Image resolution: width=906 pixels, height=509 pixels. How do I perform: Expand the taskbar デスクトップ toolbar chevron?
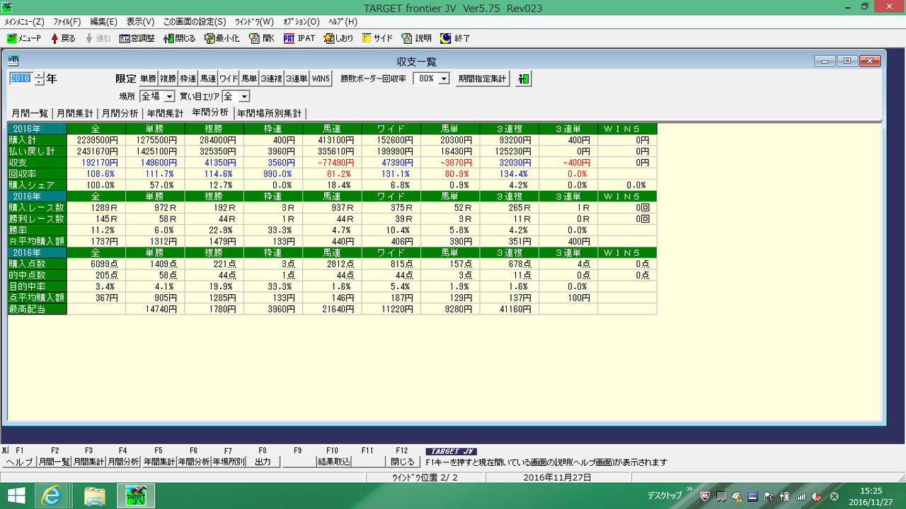(689, 489)
